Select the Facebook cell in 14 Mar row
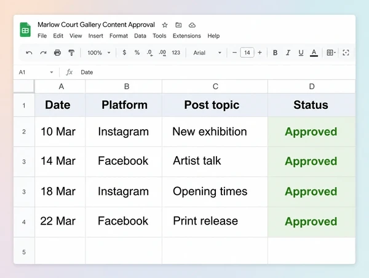The image size is (369, 278). tap(124, 162)
